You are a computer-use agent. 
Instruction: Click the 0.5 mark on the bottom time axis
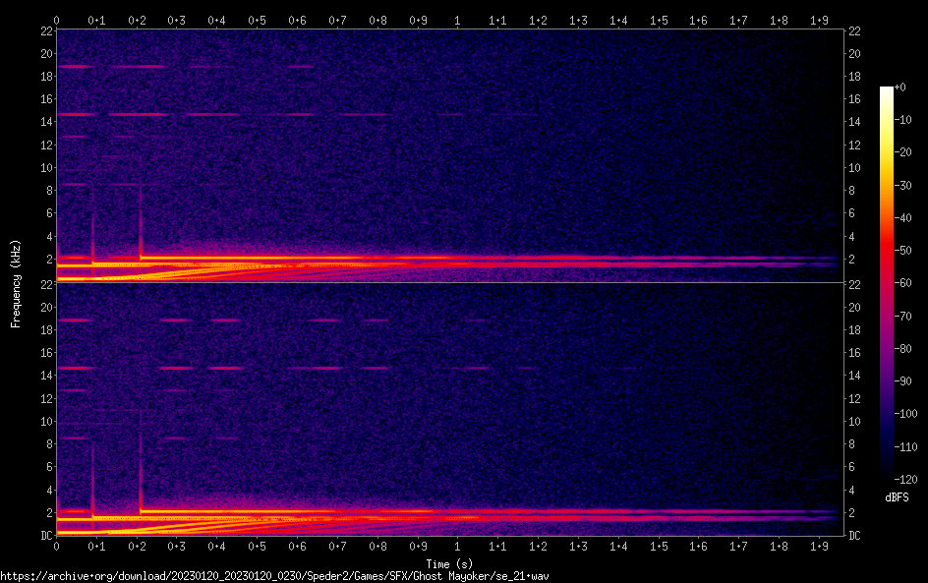(257, 546)
